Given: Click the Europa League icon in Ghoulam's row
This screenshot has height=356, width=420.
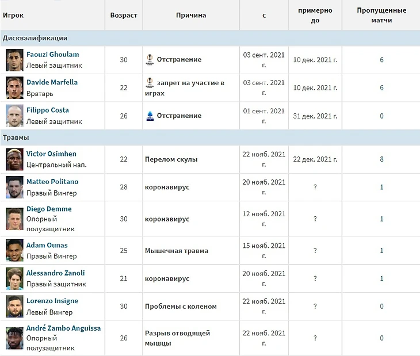Looking at the screenshot, I should pyautogui.click(x=150, y=60).
